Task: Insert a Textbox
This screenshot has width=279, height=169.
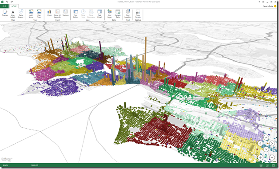Action: 65,13
